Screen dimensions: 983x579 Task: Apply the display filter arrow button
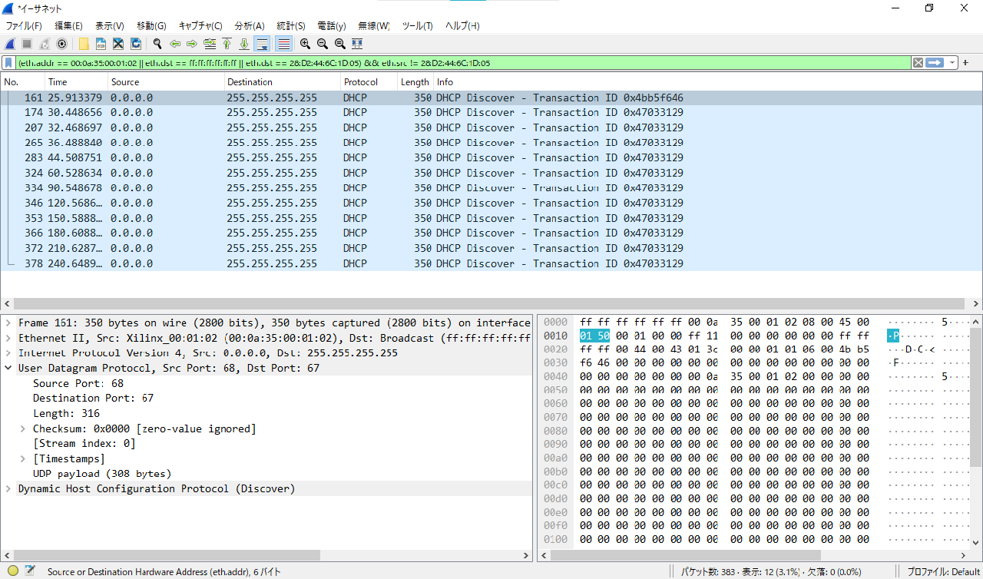click(x=935, y=63)
